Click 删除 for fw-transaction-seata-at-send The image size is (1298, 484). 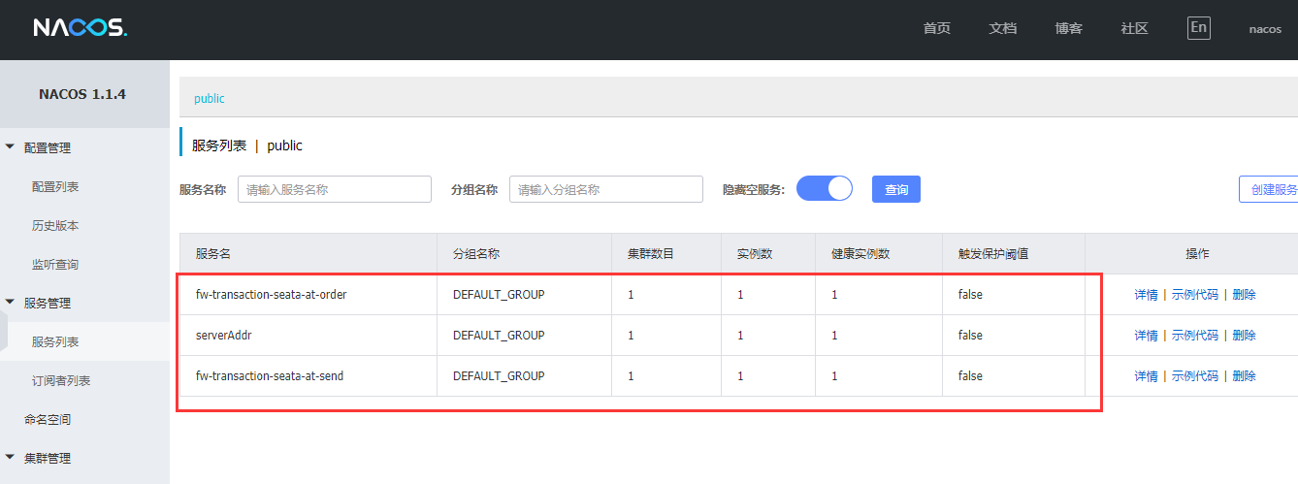click(x=1244, y=376)
